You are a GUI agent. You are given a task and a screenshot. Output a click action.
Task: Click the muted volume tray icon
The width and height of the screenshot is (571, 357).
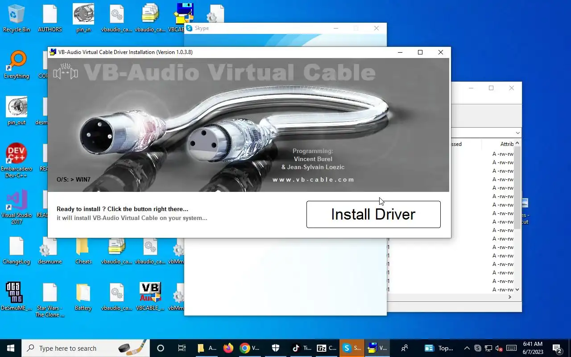[500, 348]
